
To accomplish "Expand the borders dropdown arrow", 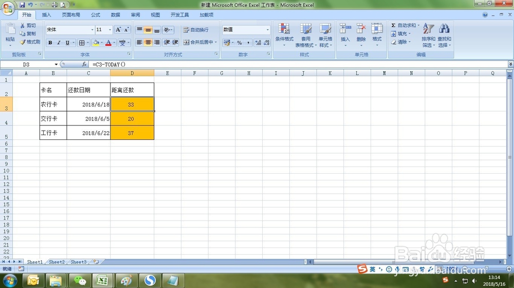I will 88,43.
